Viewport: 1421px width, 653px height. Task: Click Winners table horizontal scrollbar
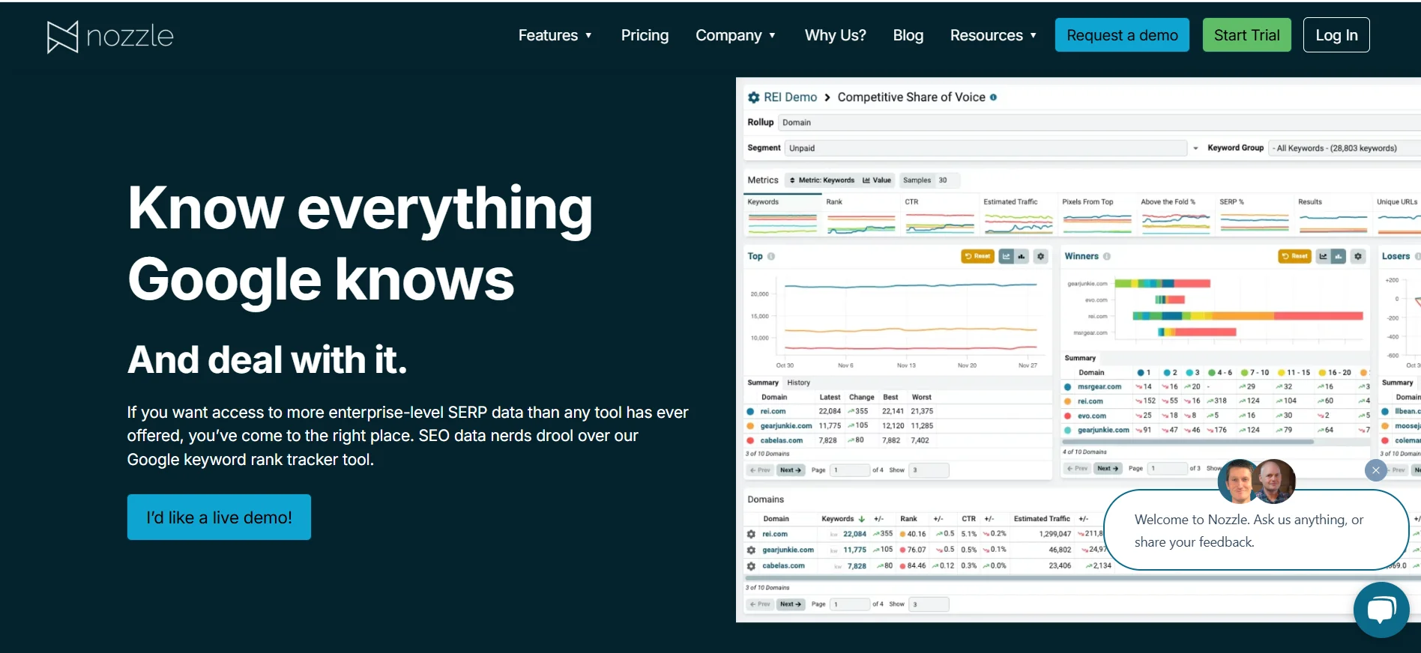pos(1188,442)
